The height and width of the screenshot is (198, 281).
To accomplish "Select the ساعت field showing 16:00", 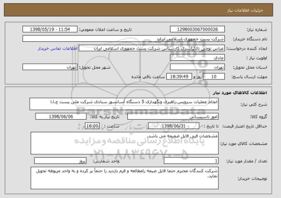I will click(92, 126).
